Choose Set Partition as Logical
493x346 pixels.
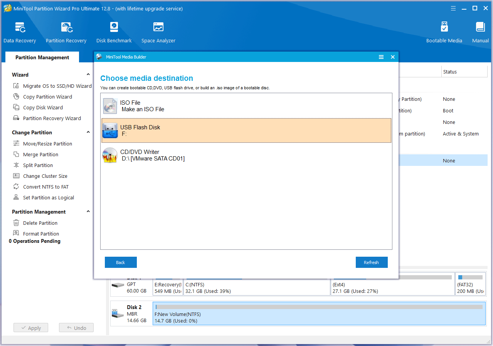pos(44,197)
